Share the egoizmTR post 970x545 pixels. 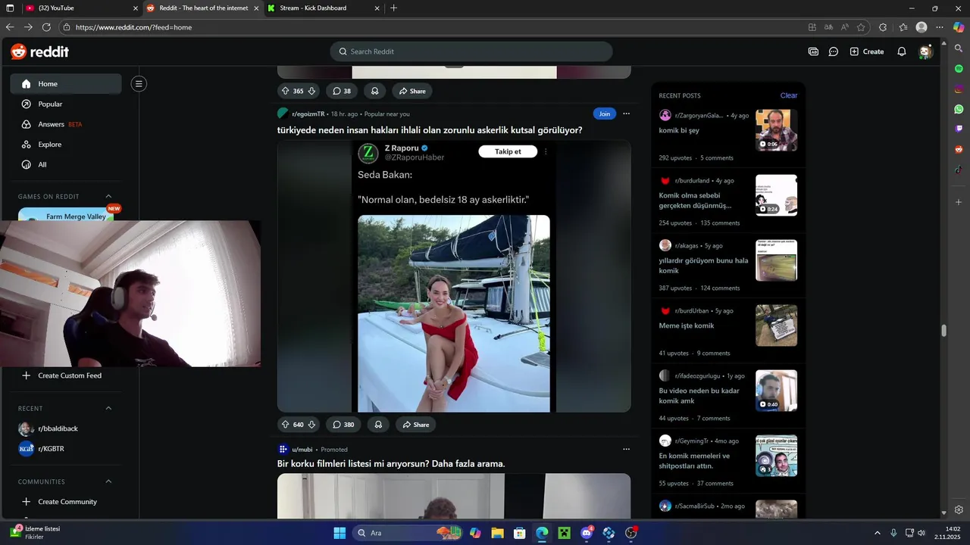[416, 425]
